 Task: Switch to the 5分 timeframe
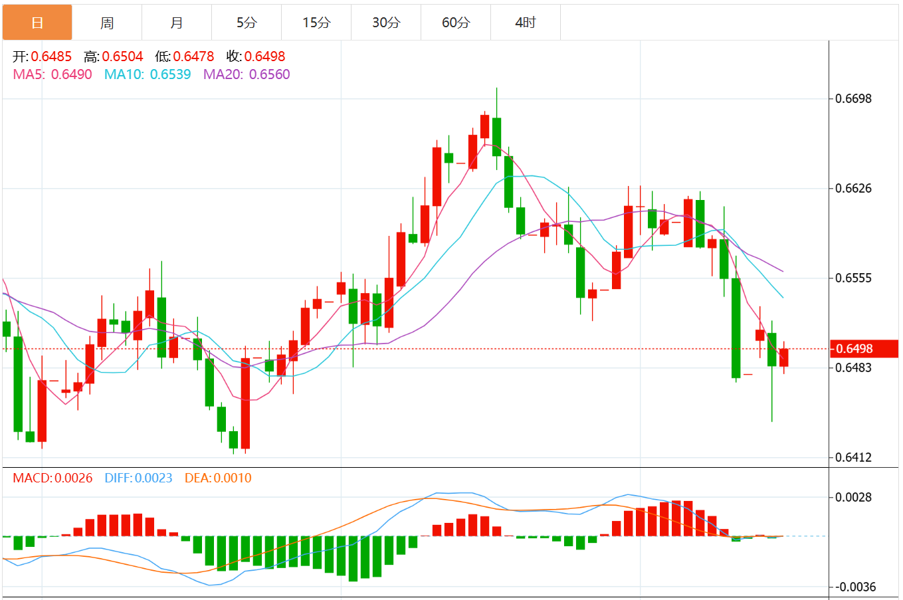click(247, 23)
